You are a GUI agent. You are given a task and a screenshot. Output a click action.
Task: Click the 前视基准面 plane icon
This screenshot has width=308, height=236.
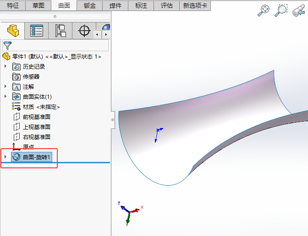[x=16, y=117]
